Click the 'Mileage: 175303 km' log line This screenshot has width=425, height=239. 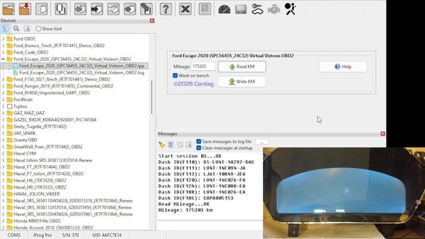click(x=185, y=210)
